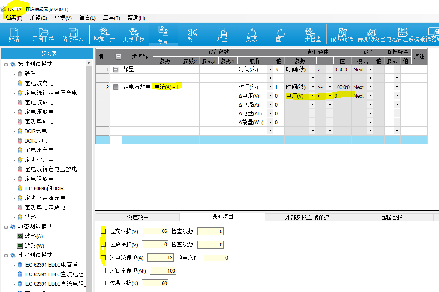Toggle the collapse-all header box in the step table
Image resolution: width=439 pixels, height=292 pixels.
[118, 57]
